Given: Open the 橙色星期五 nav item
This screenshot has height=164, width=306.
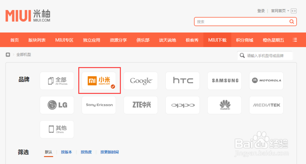Looking at the screenshot, I should point(273,40).
